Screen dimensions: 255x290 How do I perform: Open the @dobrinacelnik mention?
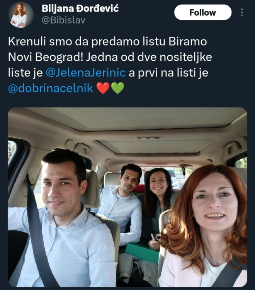click(51, 88)
